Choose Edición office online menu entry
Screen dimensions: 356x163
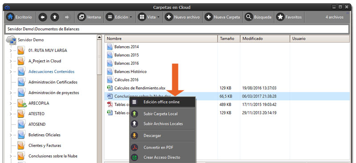tap(162, 102)
